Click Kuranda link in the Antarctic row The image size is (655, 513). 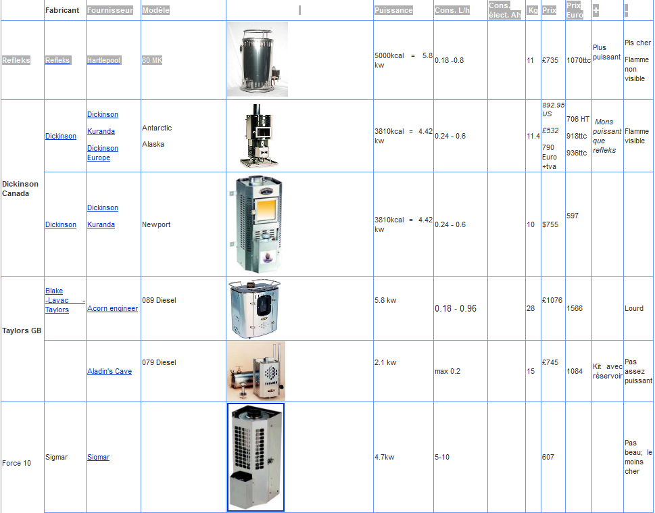(x=101, y=131)
